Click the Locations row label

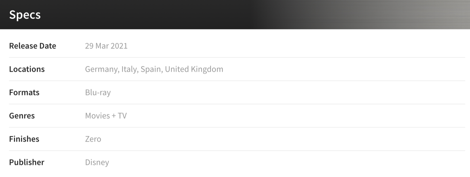pos(27,69)
